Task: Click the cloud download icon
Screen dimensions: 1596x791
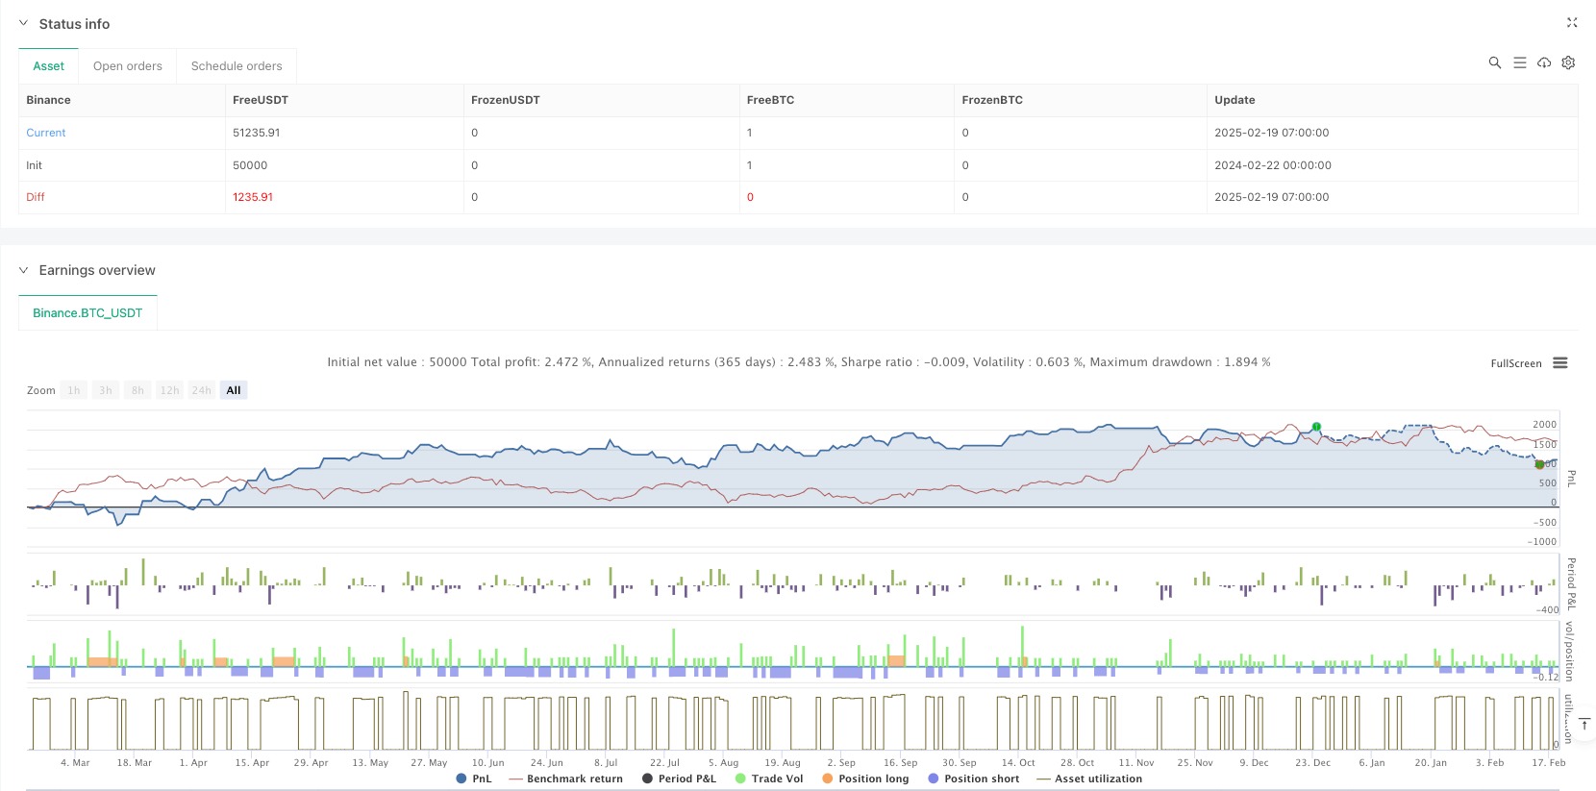Action: coord(1544,62)
